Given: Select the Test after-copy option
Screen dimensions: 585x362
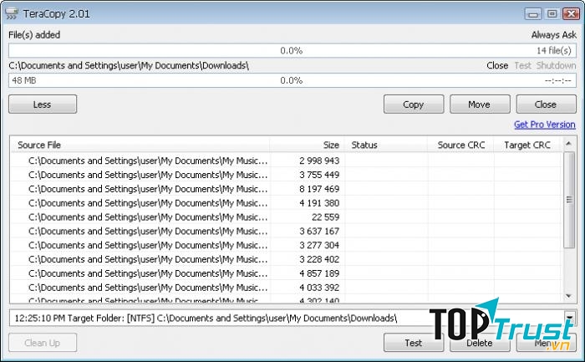Looking at the screenshot, I should pos(522,66).
